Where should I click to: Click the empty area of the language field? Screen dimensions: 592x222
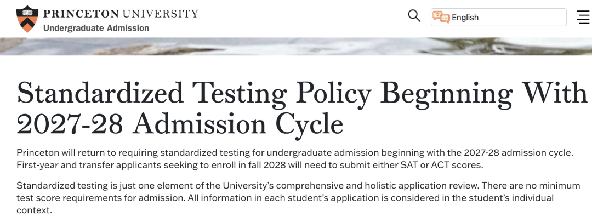[x=526, y=18]
